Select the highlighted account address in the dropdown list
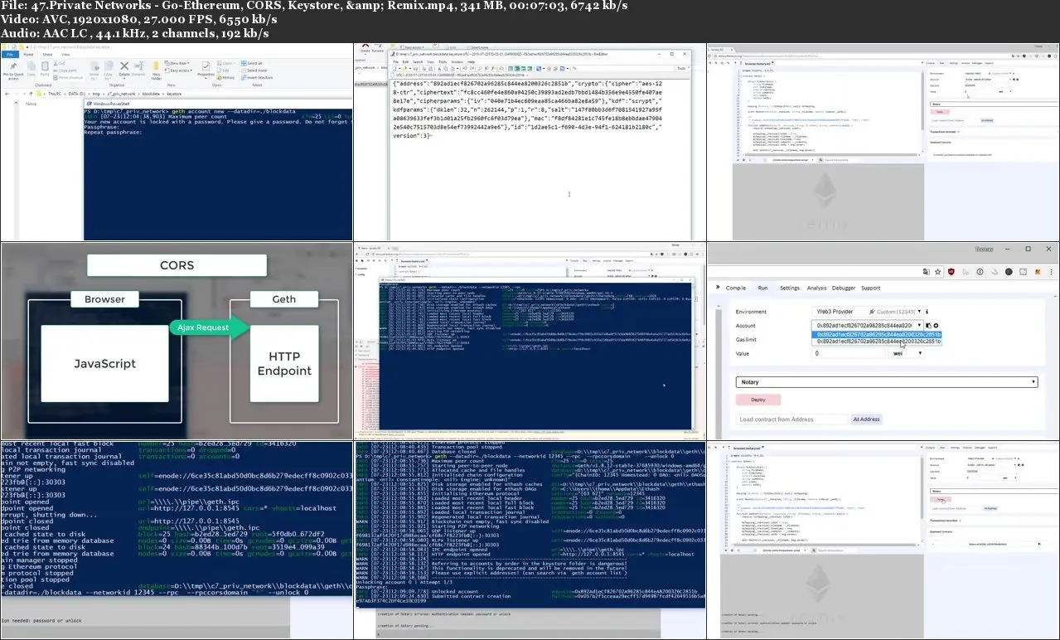 [878, 334]
